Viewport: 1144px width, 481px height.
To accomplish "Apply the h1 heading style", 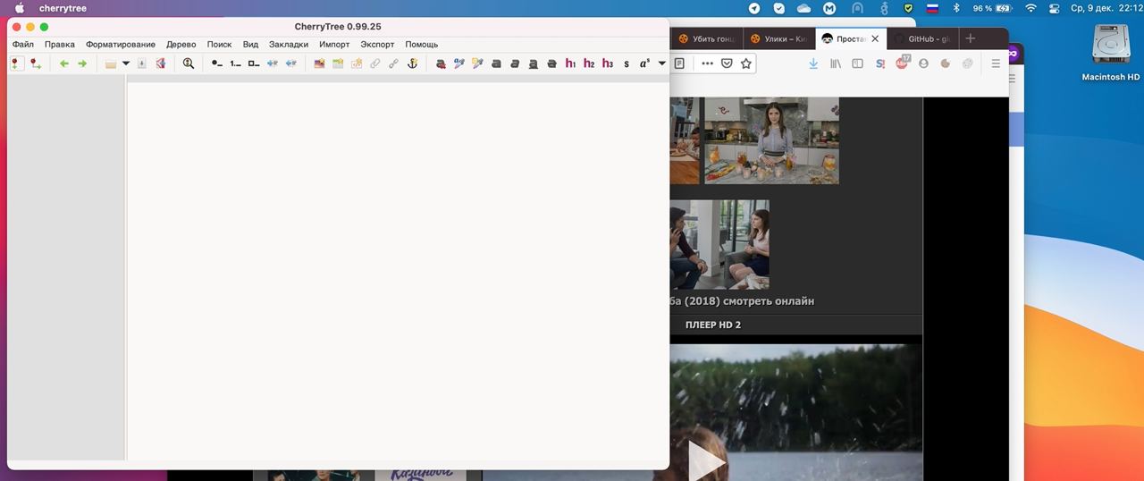I will (x=570, y=63).
